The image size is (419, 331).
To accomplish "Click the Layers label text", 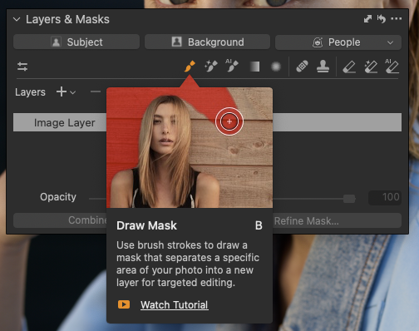I will (x=30, y=92).
